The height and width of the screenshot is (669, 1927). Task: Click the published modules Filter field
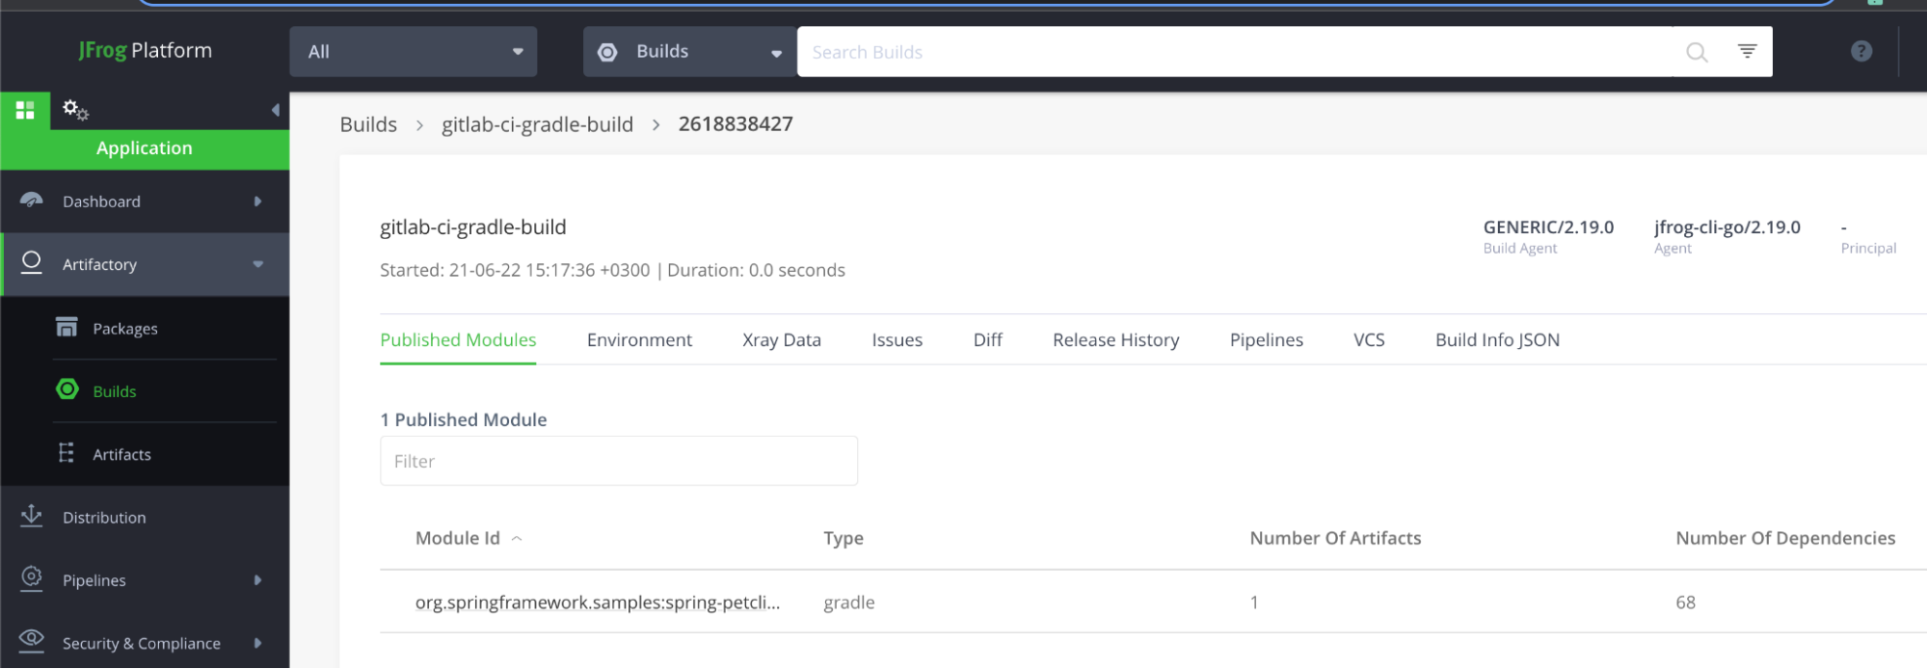pos(618,461)
